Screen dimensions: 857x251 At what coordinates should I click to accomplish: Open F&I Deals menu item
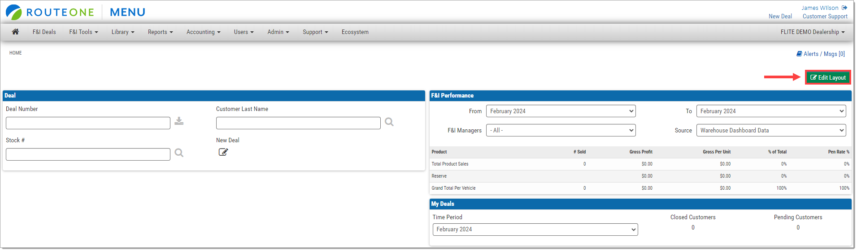pos(44,32)
